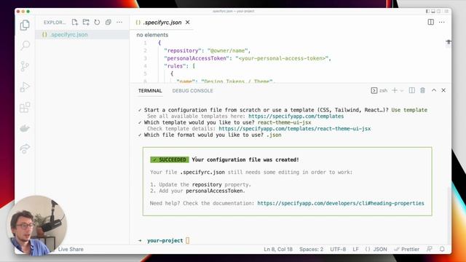Click the terminal prompt after your-project
466x262 pixels.
coord(188,241)
